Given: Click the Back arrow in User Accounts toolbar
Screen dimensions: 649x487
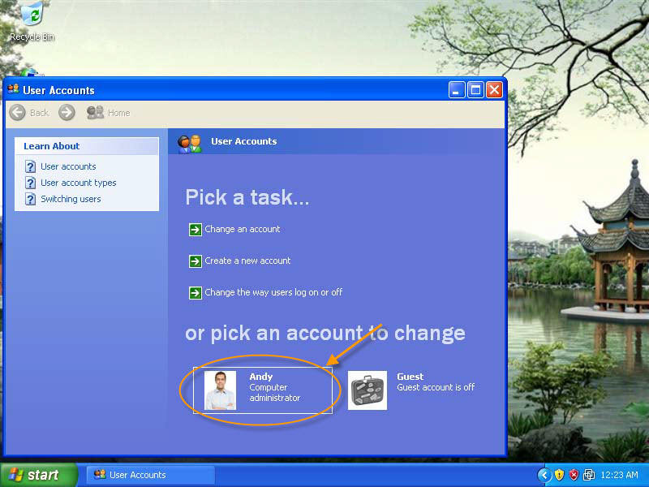Looking at the screenshot, I should click(x=17, y=113).
